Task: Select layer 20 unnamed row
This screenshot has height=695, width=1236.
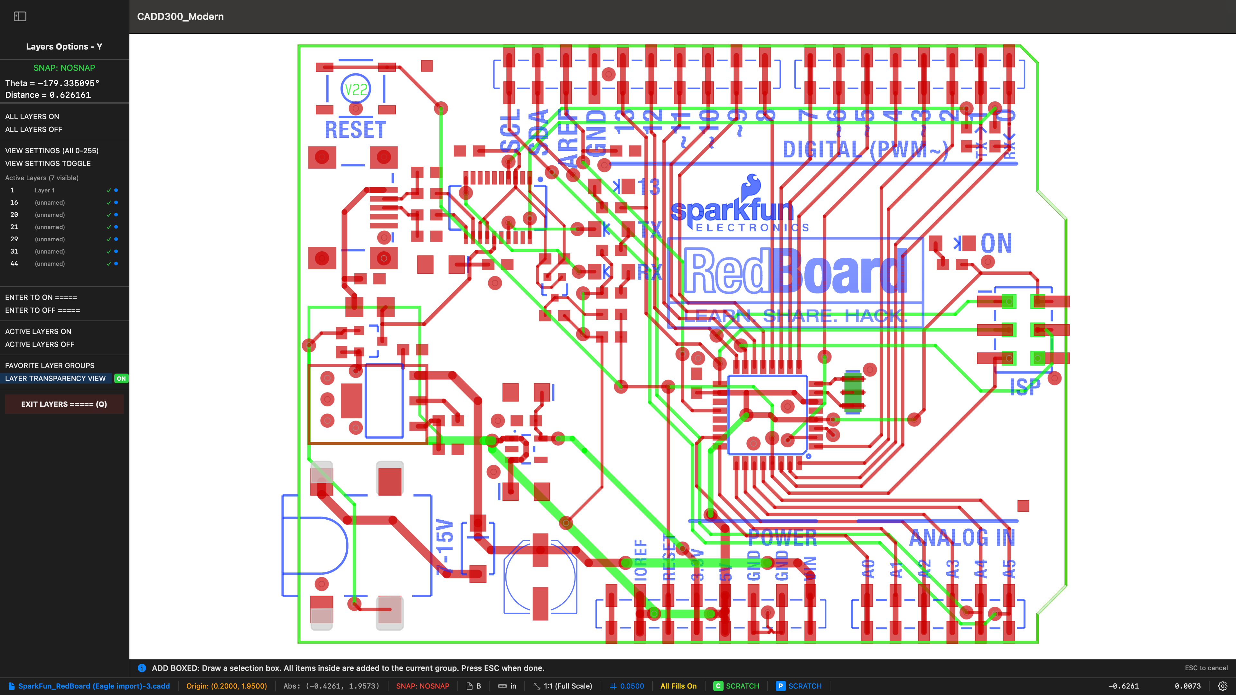Action: click(50, 215)
